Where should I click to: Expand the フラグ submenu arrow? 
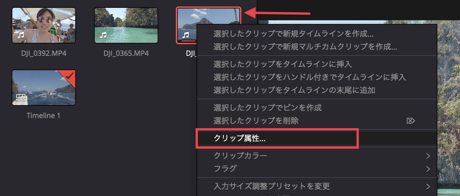click(428, 169)
